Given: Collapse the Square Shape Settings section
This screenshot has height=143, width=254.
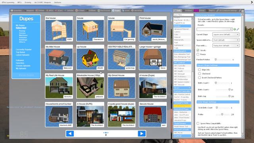Looking at the screenshot, I should pyautogui.click(x=218, y=65).
